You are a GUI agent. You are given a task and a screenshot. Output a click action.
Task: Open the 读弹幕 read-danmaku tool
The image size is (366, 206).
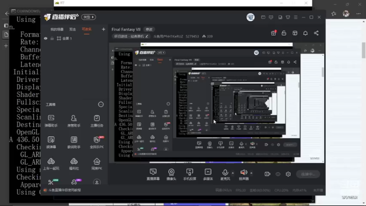pos(51,142)
